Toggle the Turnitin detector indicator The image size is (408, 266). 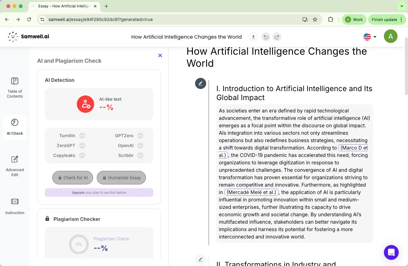82,136
